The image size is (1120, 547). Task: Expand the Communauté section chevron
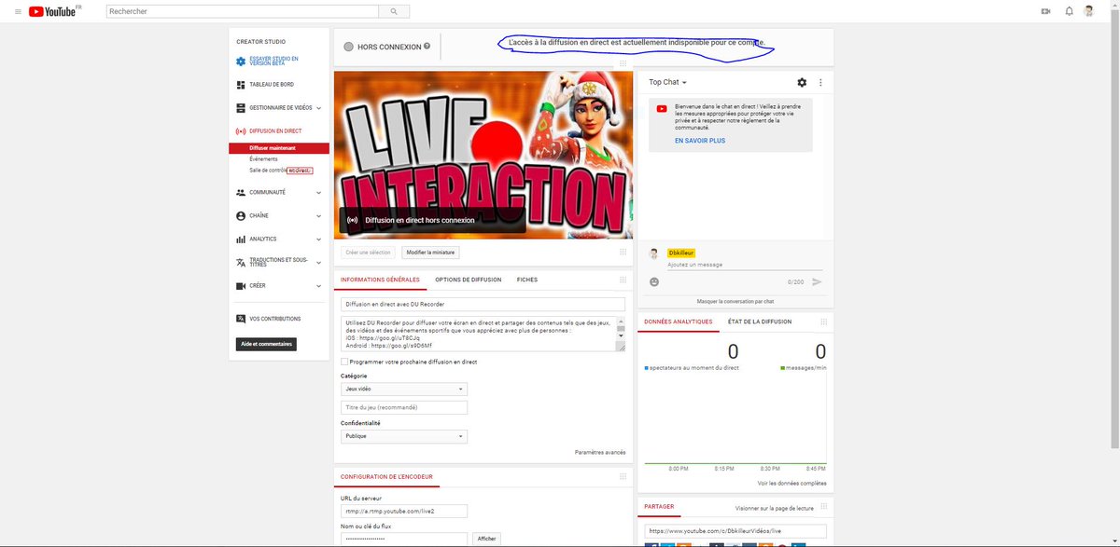pyautogui.click(x=319, y=192)
